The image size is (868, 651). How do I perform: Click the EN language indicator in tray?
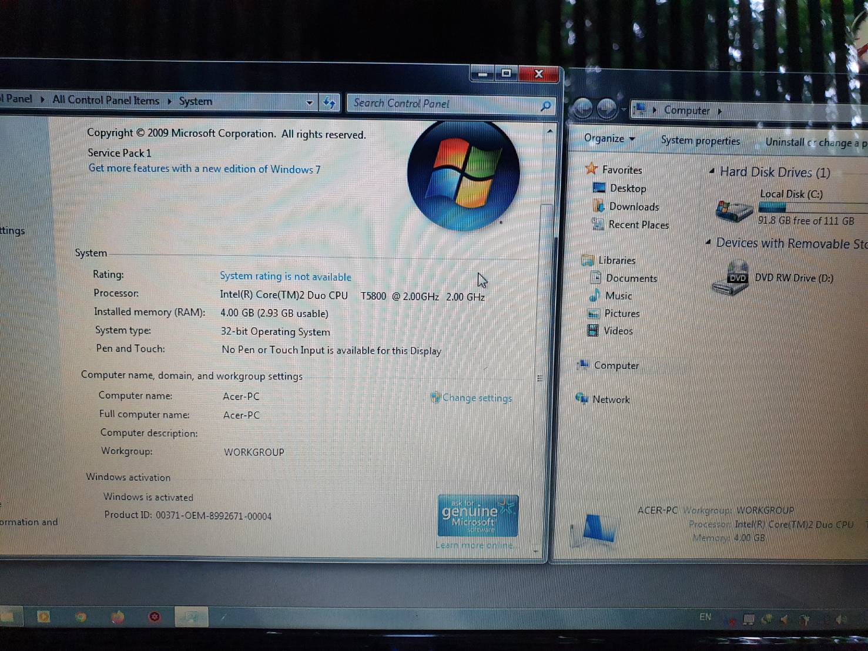click(705, 617)
